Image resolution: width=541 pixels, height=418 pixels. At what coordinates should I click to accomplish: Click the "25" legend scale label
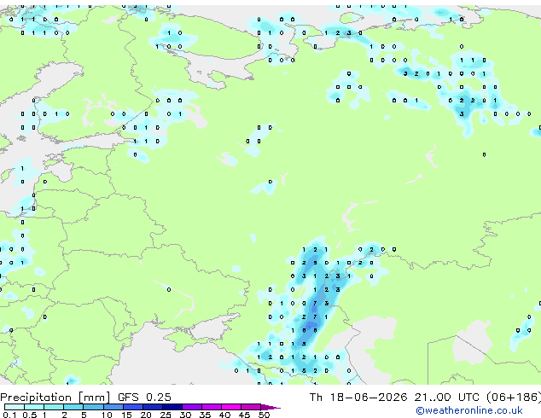click(166, 415)
